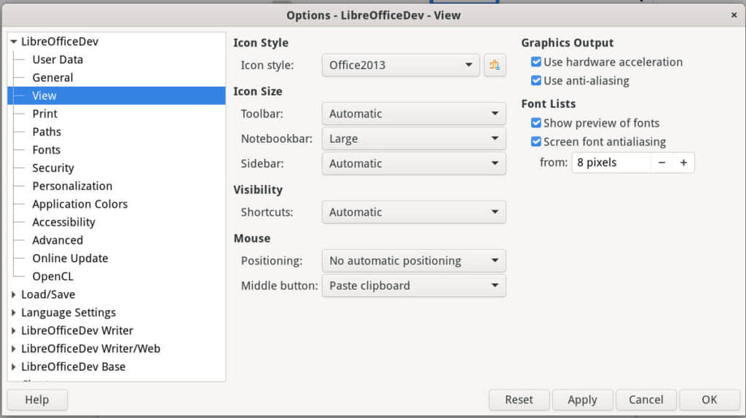Screen dimensions: 746x418
Task: Click the minus button for font pixel size
Action: (x=661, y=162)
